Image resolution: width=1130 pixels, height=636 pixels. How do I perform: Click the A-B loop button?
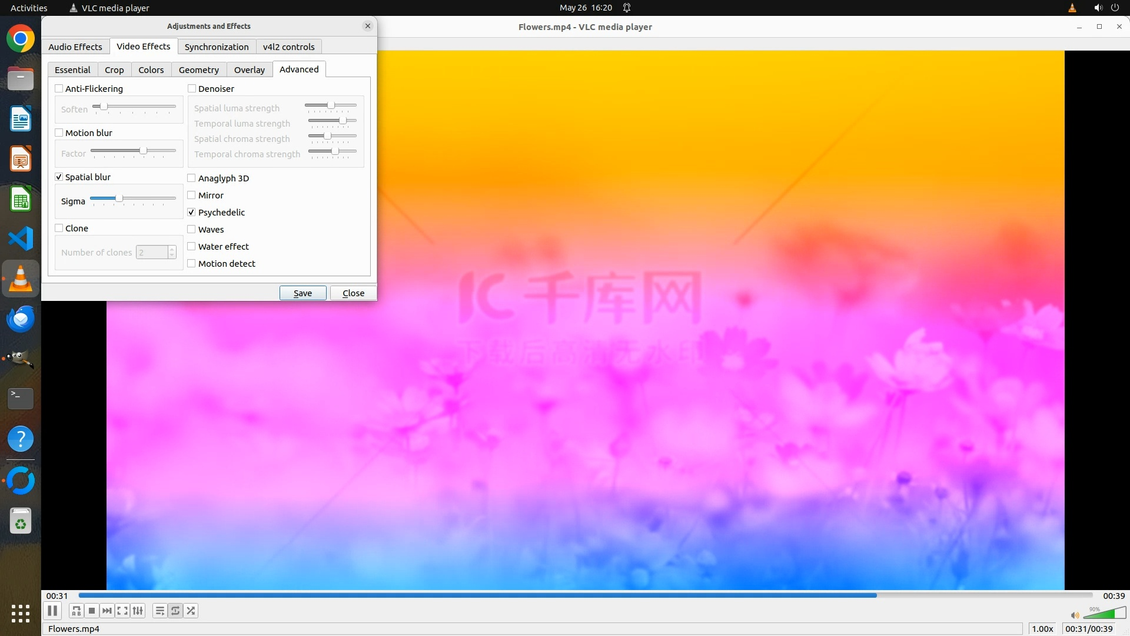(76, 611)
